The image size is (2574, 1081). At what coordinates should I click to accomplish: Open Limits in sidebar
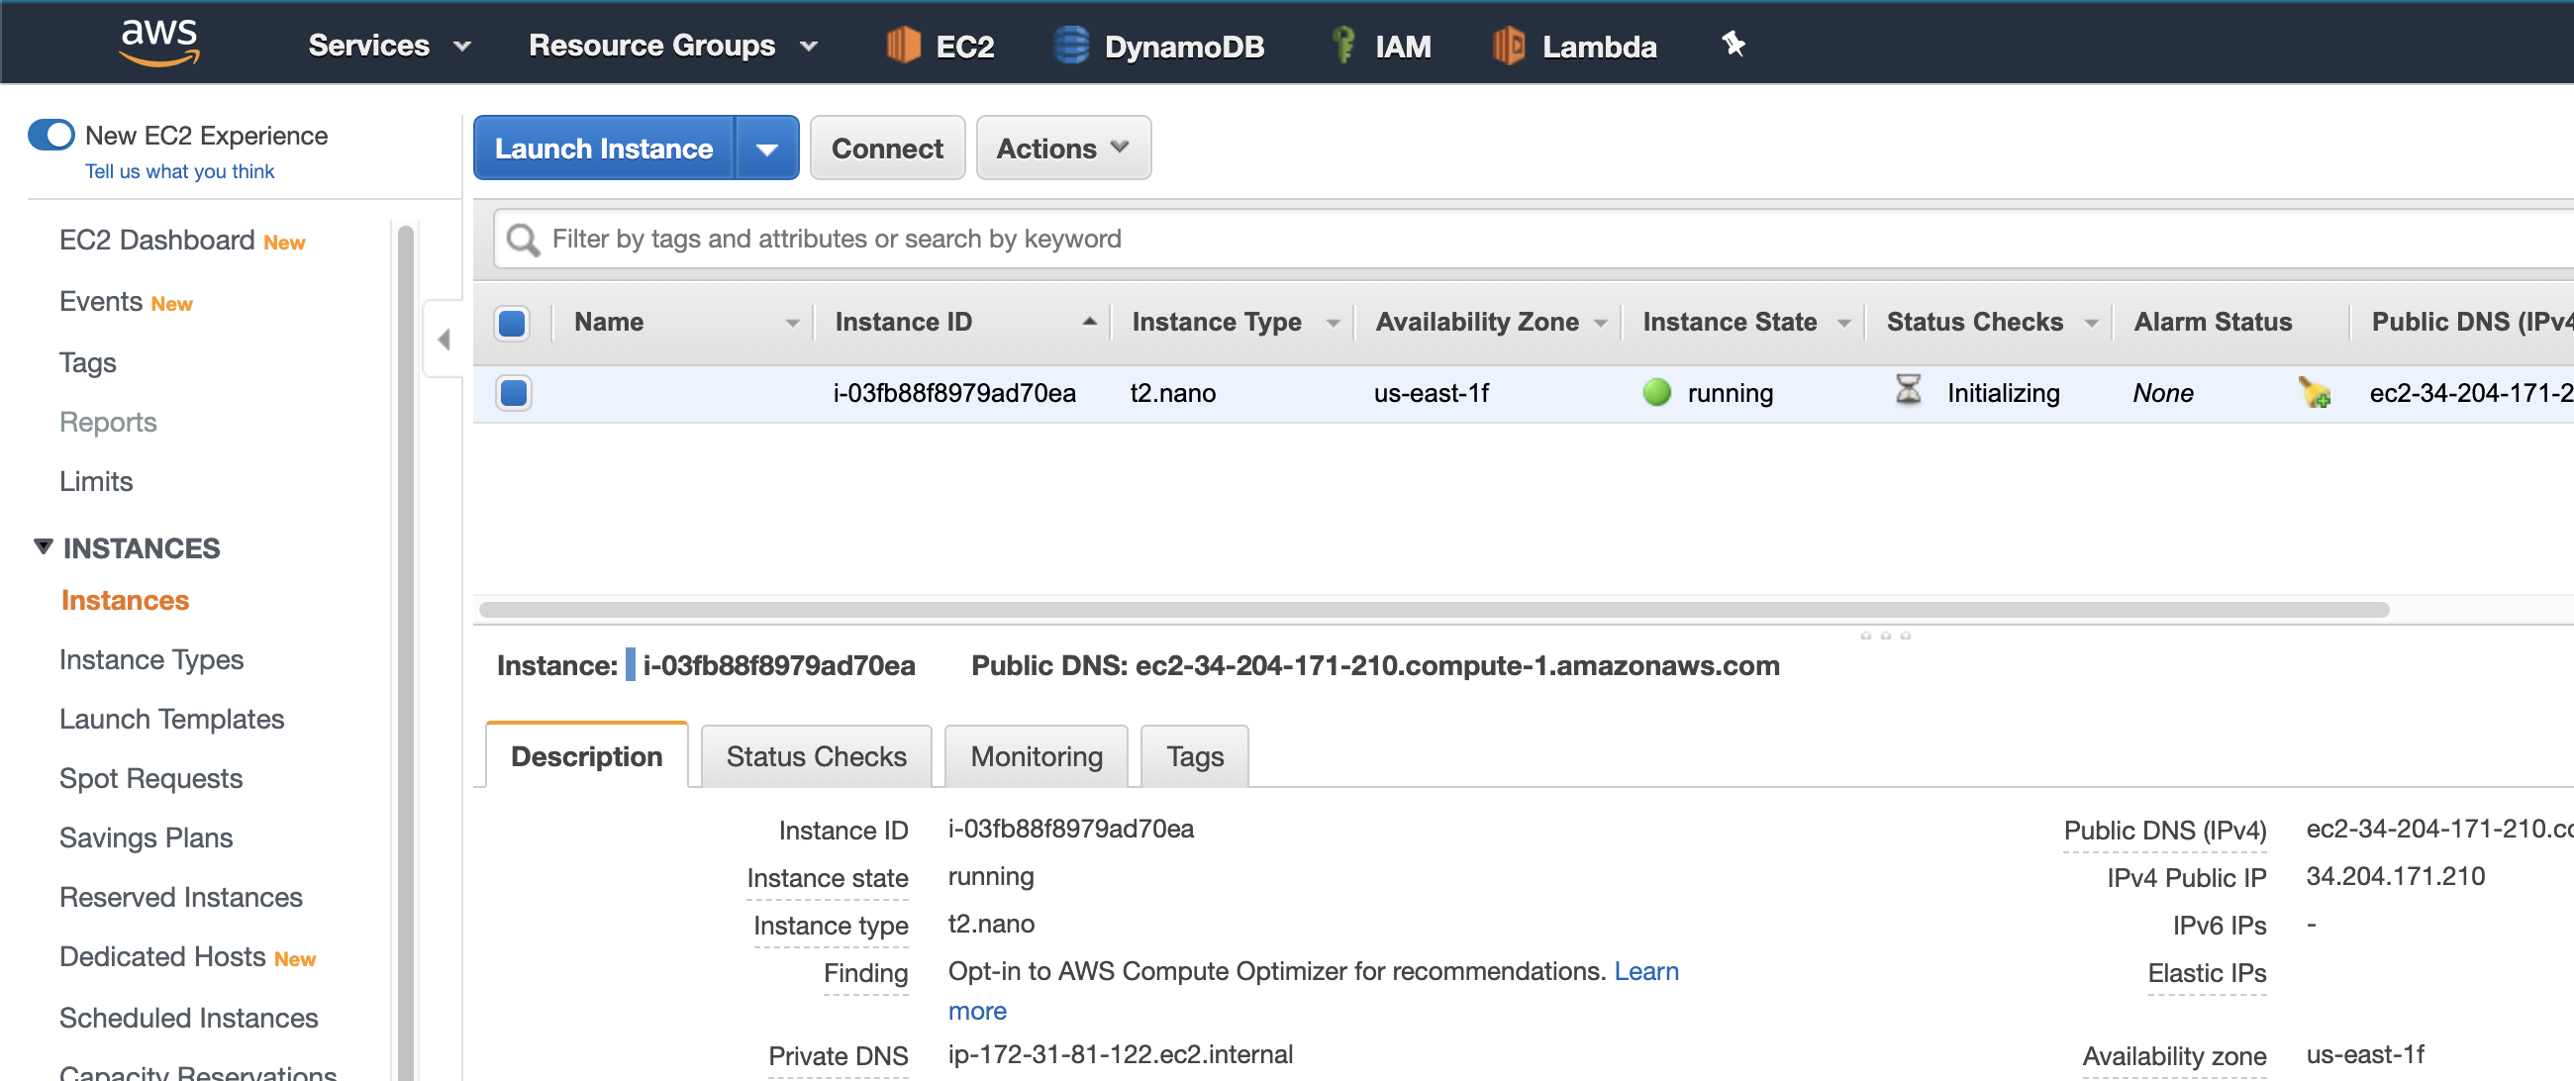click(x=96, y=480)
